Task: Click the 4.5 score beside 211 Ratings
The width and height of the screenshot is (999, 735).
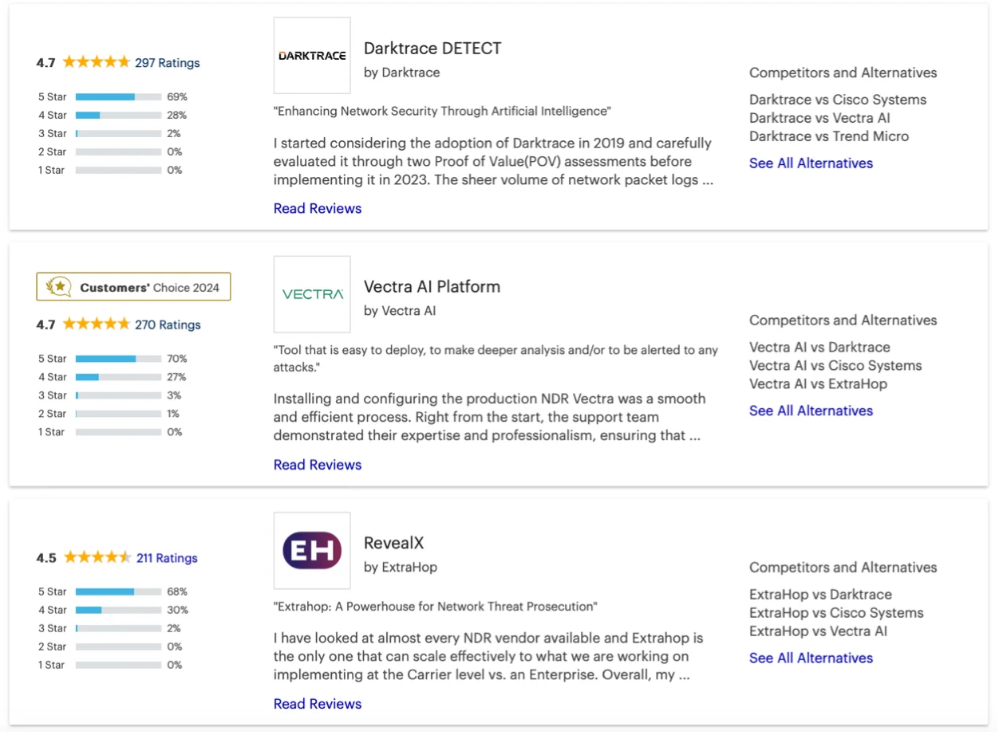Action: (46, 558)
